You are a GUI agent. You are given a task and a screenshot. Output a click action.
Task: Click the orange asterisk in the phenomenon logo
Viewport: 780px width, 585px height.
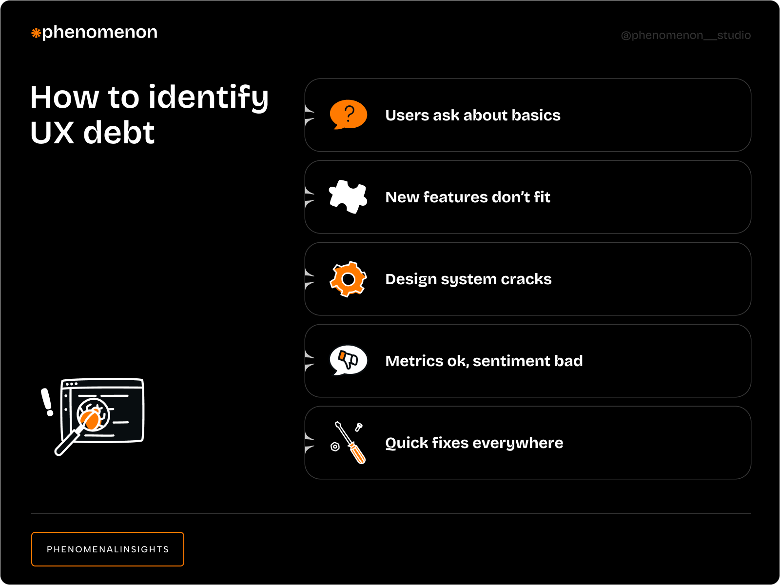(36, 33)
